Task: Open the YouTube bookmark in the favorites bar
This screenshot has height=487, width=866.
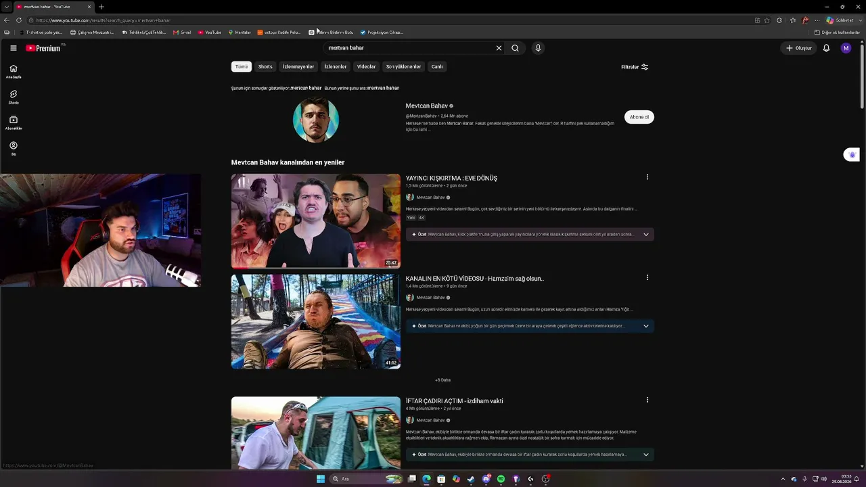Action: [210, 32]
